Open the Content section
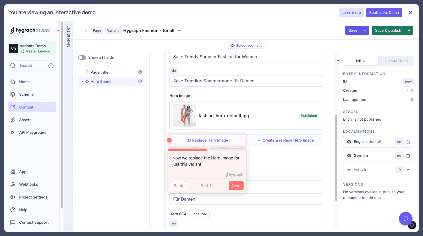 click(x=32, y=107)
